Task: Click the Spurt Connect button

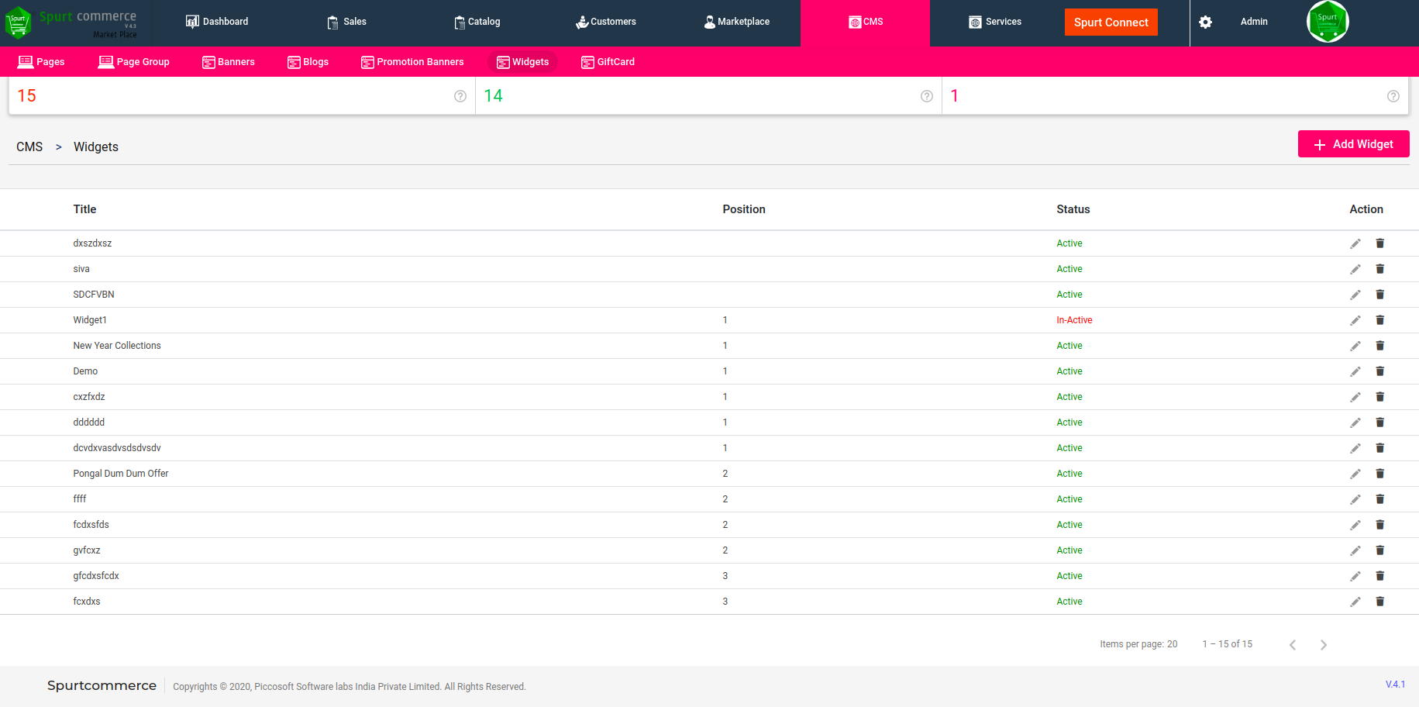Action: [x=1111, y=22]
